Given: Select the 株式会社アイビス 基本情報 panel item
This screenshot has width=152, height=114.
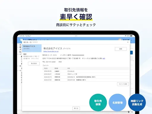Looking at the screenshot, I should point(32,48).
